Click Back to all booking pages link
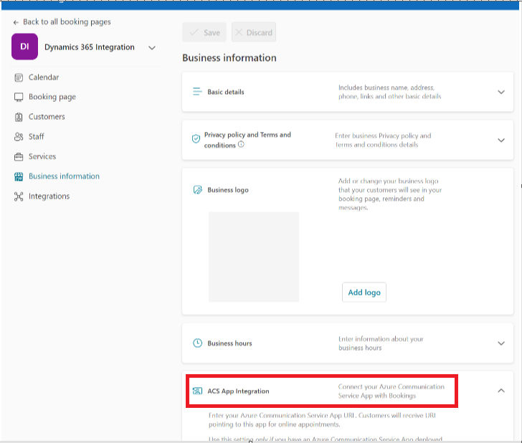 pyautogui.click(x=67, y=22)
